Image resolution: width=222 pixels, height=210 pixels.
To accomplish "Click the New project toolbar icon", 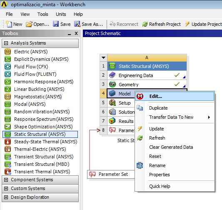I will [9, 24].
